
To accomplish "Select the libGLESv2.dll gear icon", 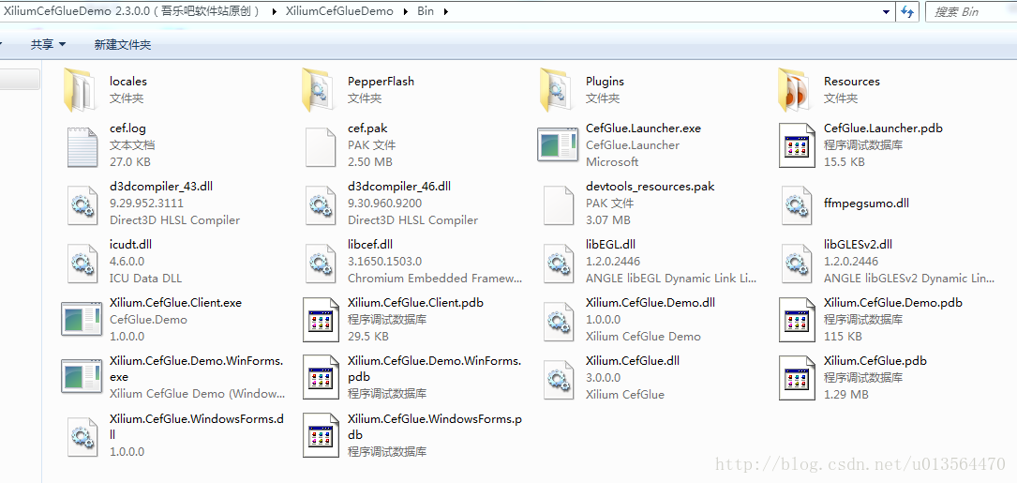I will tap(797, 263).
